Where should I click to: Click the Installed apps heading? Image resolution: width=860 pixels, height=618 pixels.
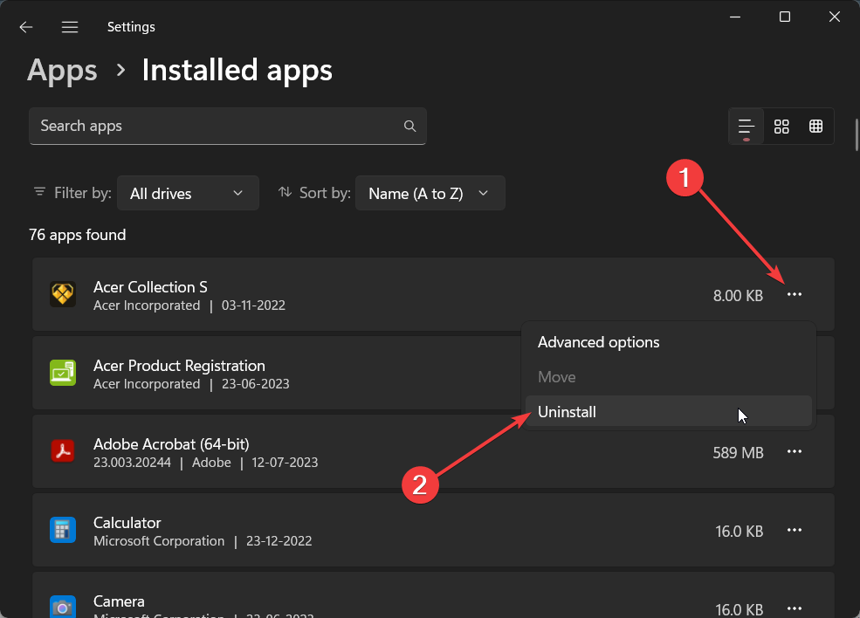click(x=237, y=71)
